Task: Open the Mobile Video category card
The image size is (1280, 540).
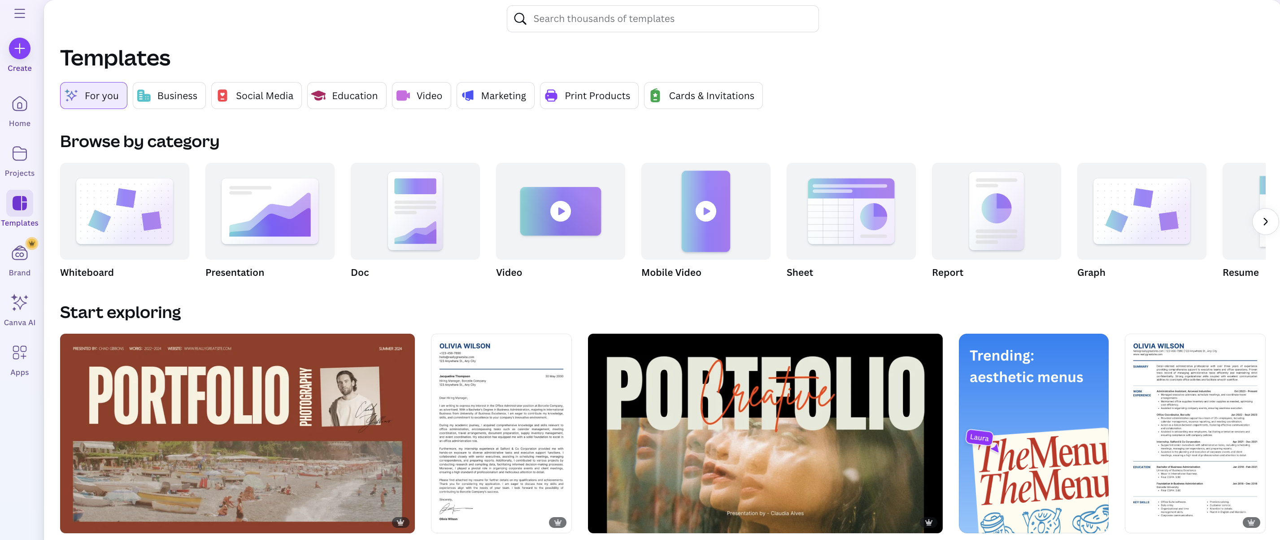Action: click(x=705, y=211)
